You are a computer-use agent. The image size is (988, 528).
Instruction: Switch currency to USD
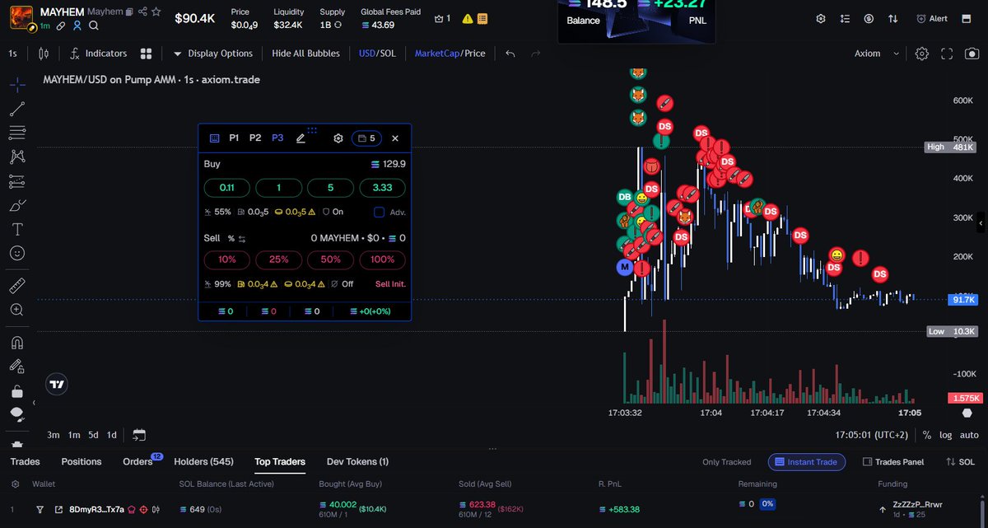(366, 54)
